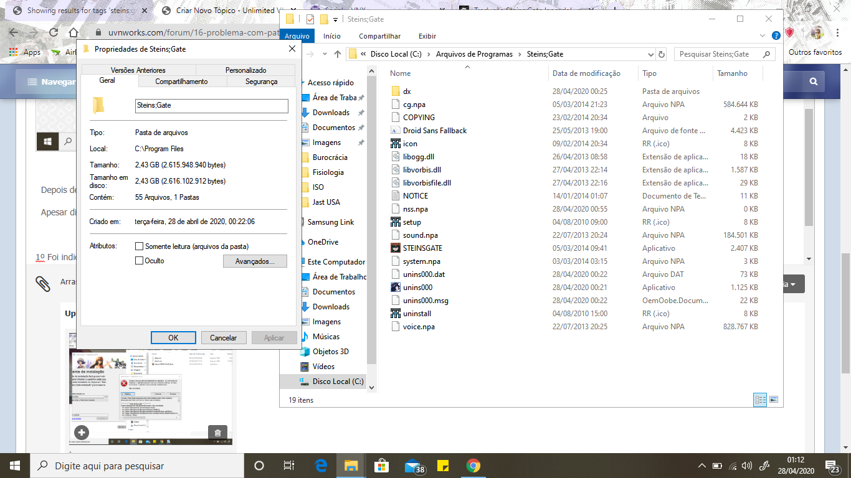
Task: Sort files by the Nome column header
Action: point(467,73)
